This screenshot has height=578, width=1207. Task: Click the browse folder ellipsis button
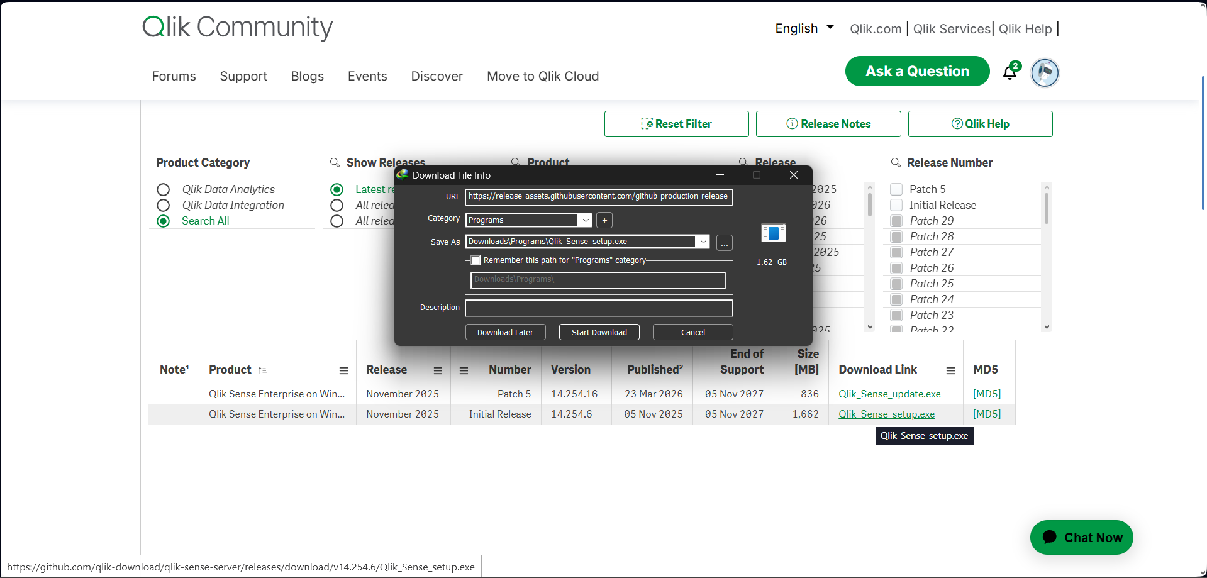[x=725, y=243]
